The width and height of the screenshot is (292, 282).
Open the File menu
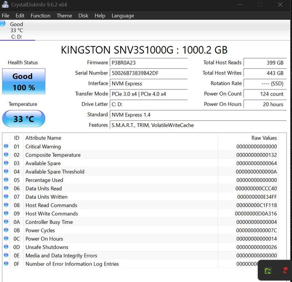click(6, 16)
